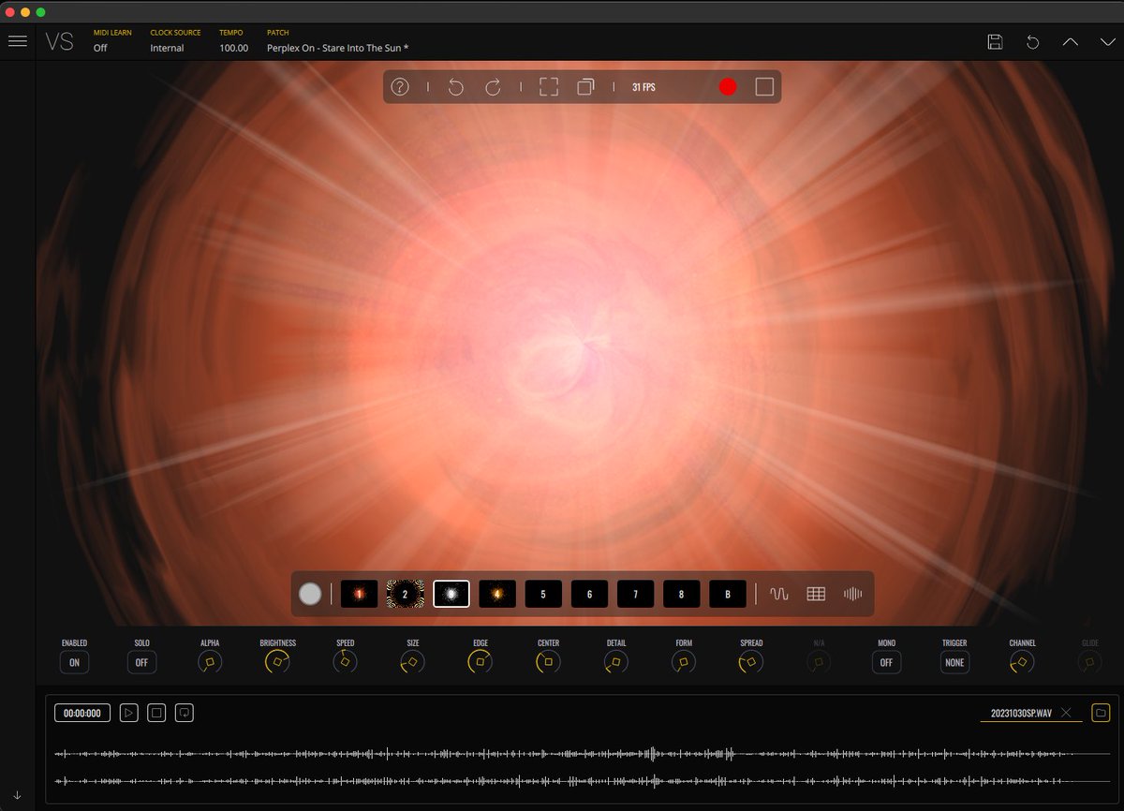Open the grid/matrix view icon
1124x811 pixels.
817,592
